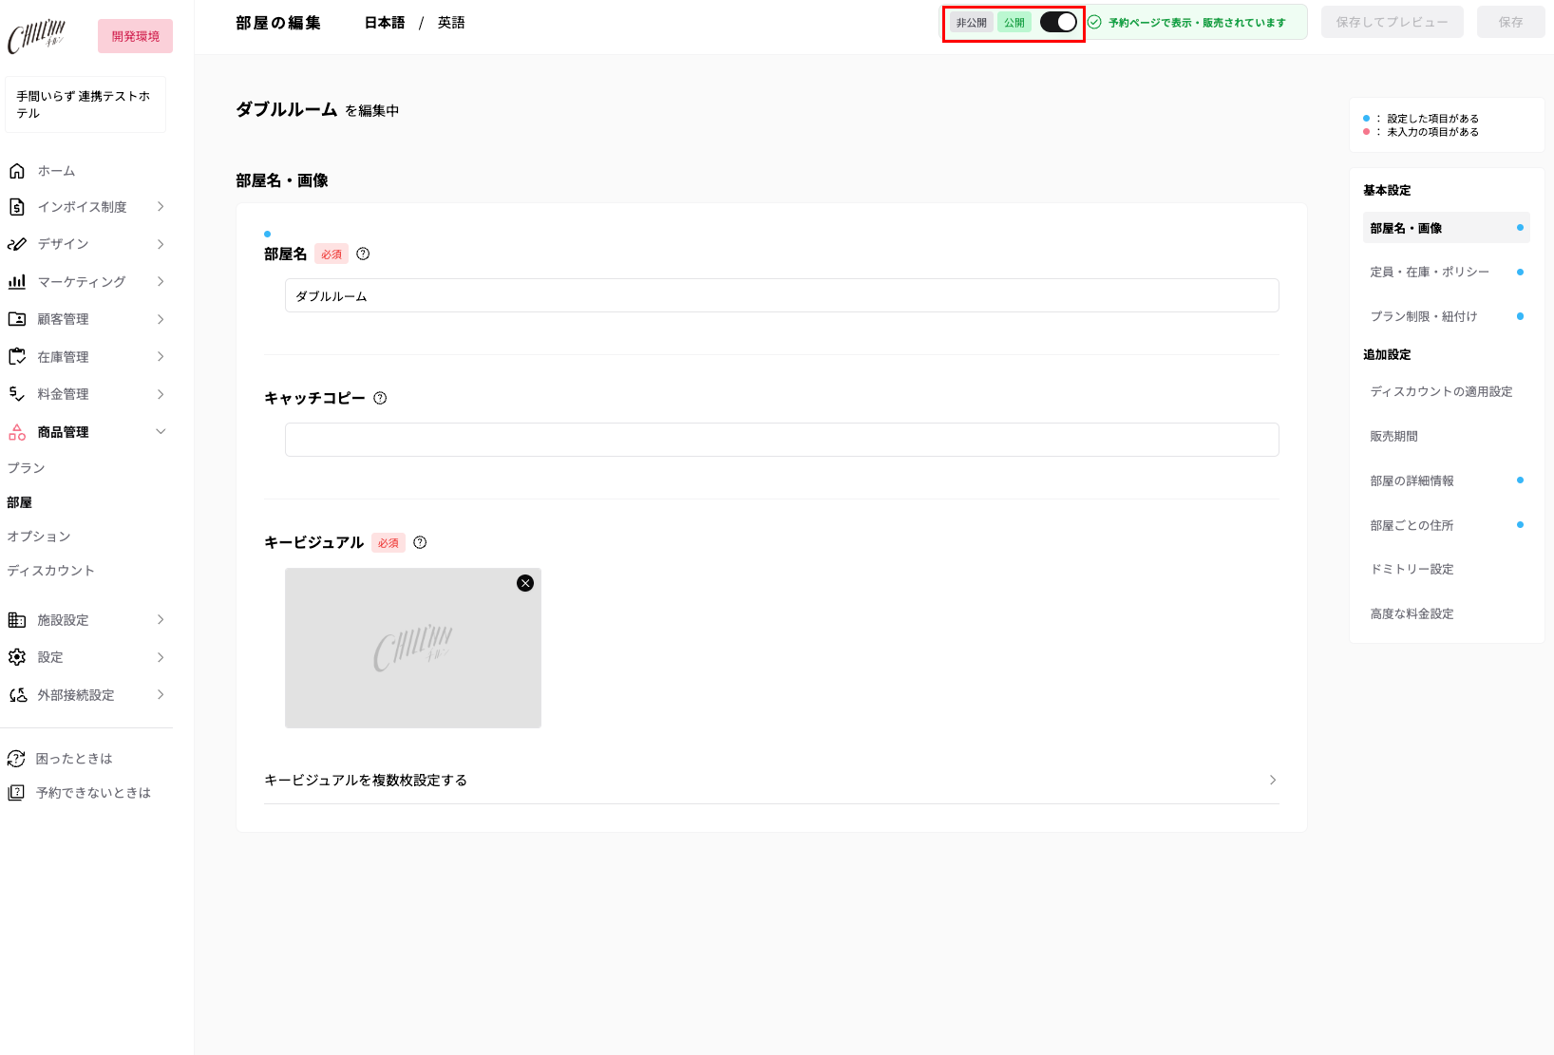Open オプション in product submenu

click(39, 537)
